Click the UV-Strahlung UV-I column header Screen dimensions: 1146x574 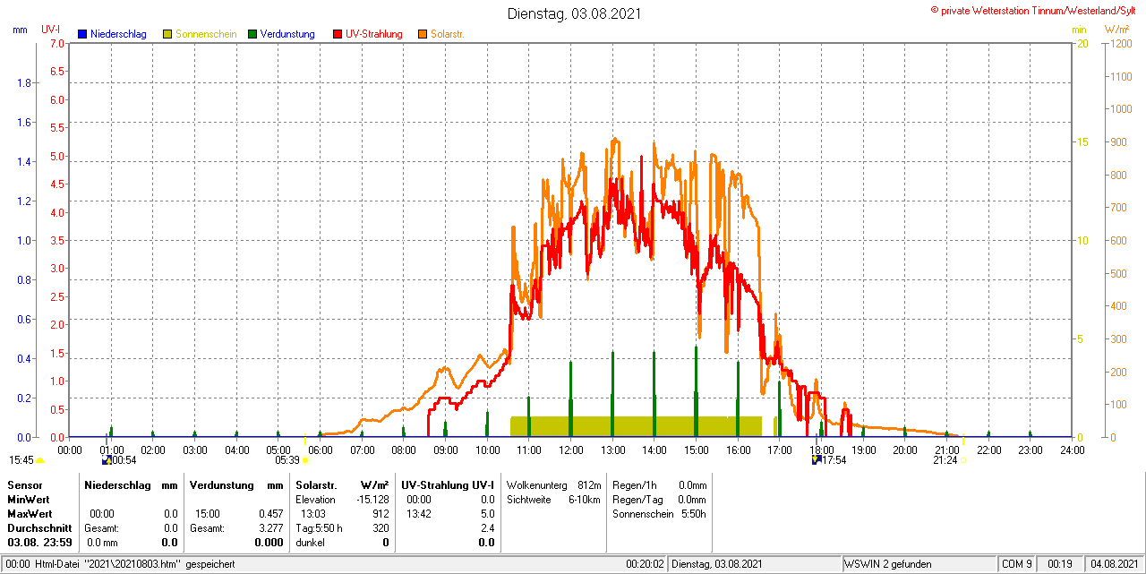point(448,484)
